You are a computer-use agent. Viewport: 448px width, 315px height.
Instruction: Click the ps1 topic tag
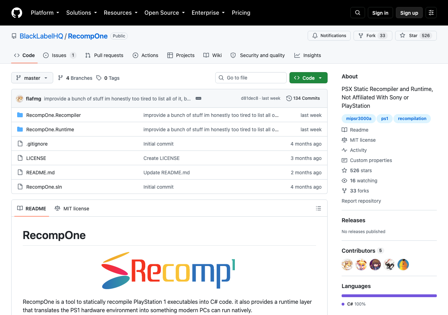pyautogui.click(x=385, y=119)
